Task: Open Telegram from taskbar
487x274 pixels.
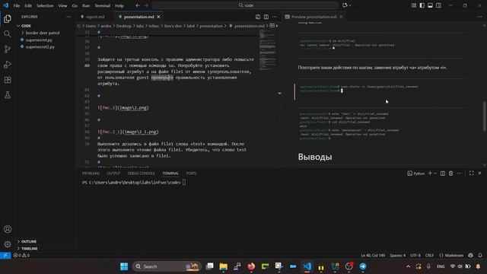Action: (363, 266)
